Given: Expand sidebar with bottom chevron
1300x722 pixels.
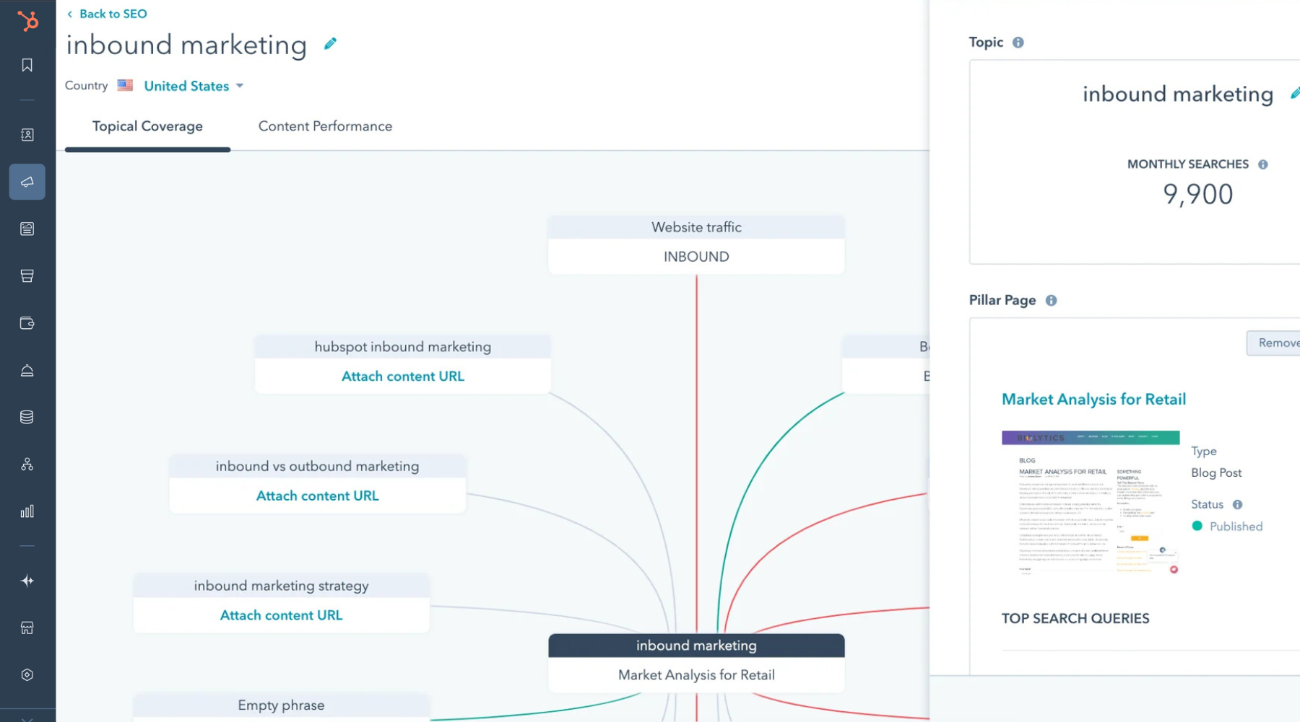Looking at the screenshot, I should click(x=27, y=718).
